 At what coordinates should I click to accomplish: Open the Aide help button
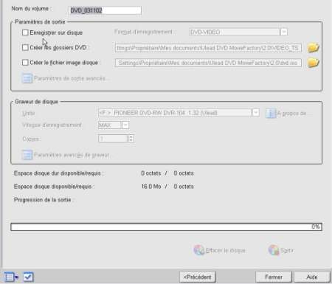click(x=312, y=277)
